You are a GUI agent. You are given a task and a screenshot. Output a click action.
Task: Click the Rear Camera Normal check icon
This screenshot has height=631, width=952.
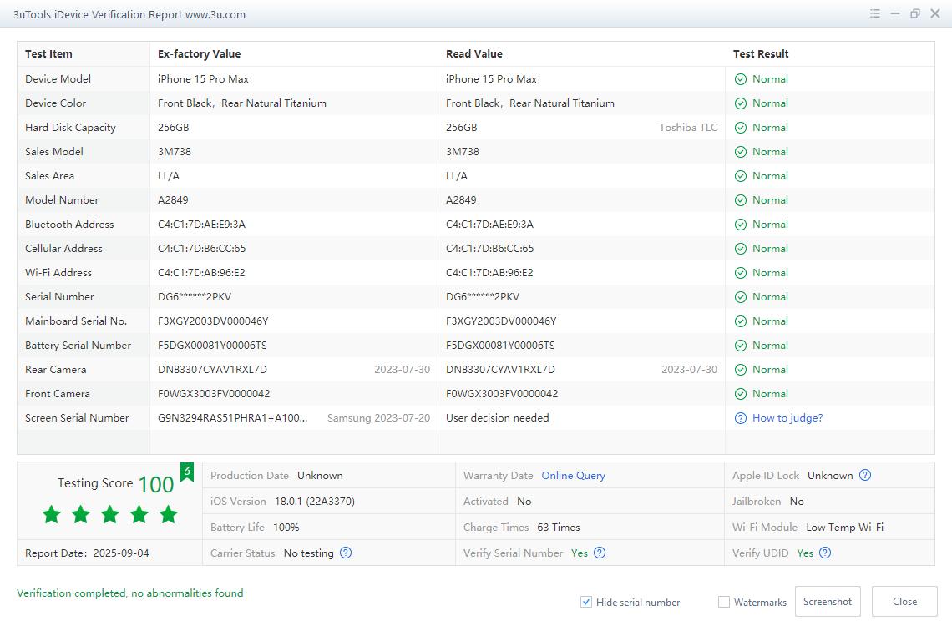point(741,370)
